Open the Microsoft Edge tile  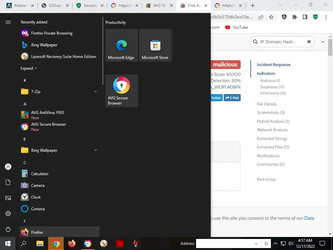tap(122, 45)
